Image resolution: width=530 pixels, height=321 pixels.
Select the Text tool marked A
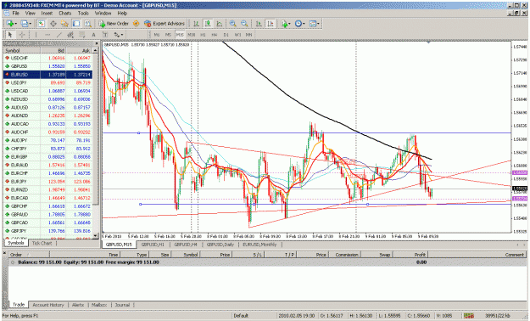pos(93,35)
